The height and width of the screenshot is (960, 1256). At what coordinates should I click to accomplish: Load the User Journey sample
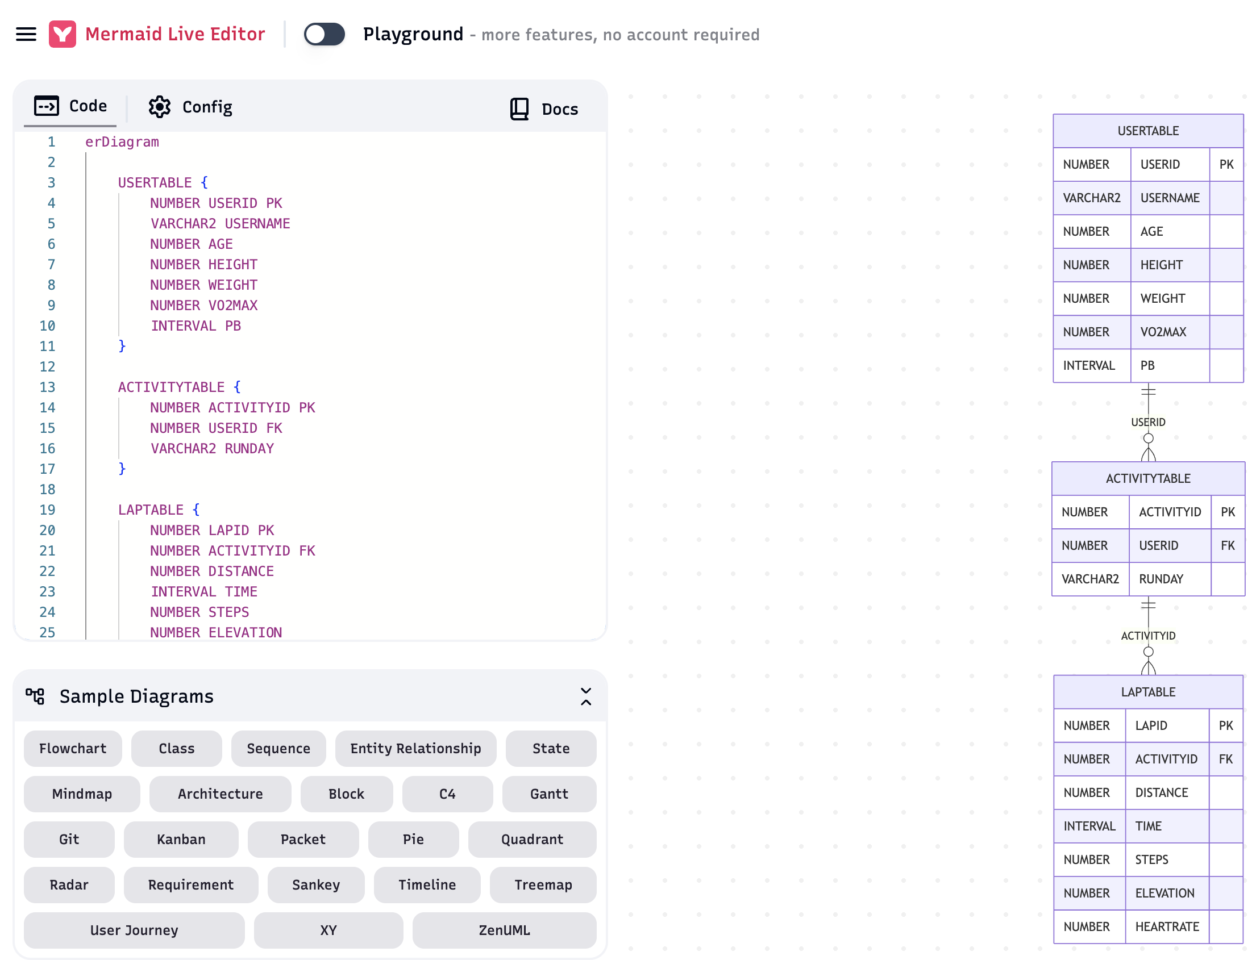134,930
